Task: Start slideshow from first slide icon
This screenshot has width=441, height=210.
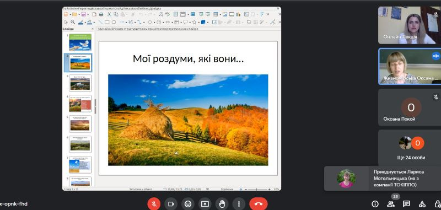Action: point(201,14)
